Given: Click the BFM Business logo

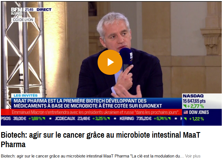Looking at the screenshot, I should [17, 11].
